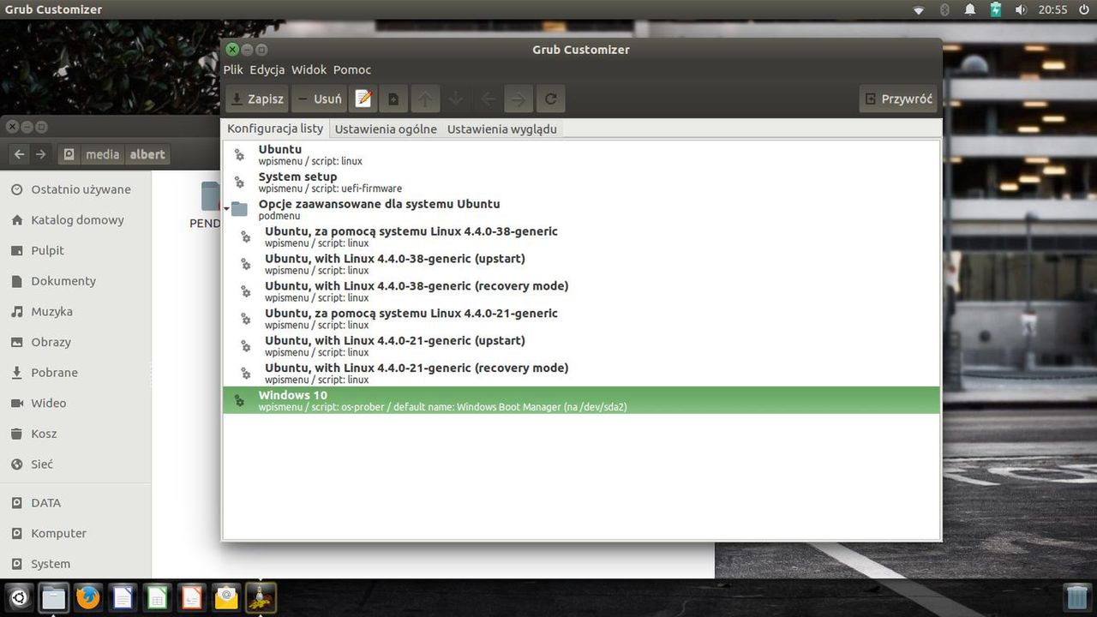Collapse the Opcje zaawansowane submenu triangle

click(x=226, y=209)
